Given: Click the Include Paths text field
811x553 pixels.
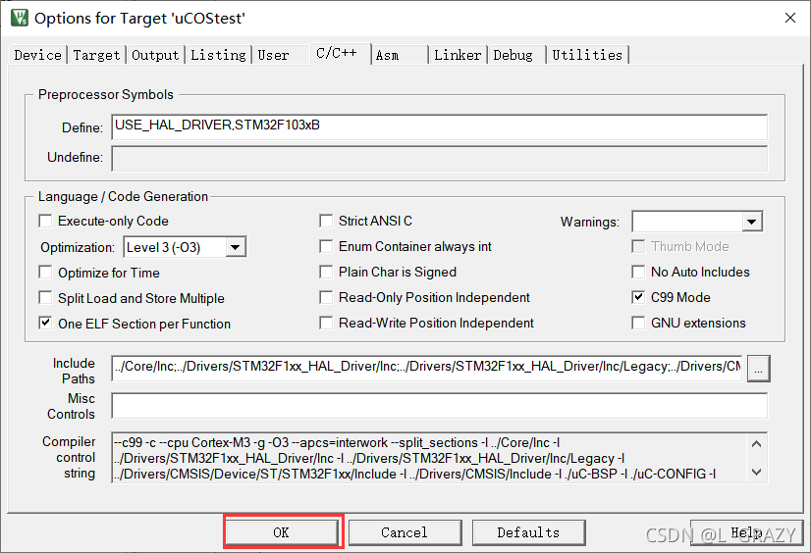Looking at the screenshot, I should (427, 368).
